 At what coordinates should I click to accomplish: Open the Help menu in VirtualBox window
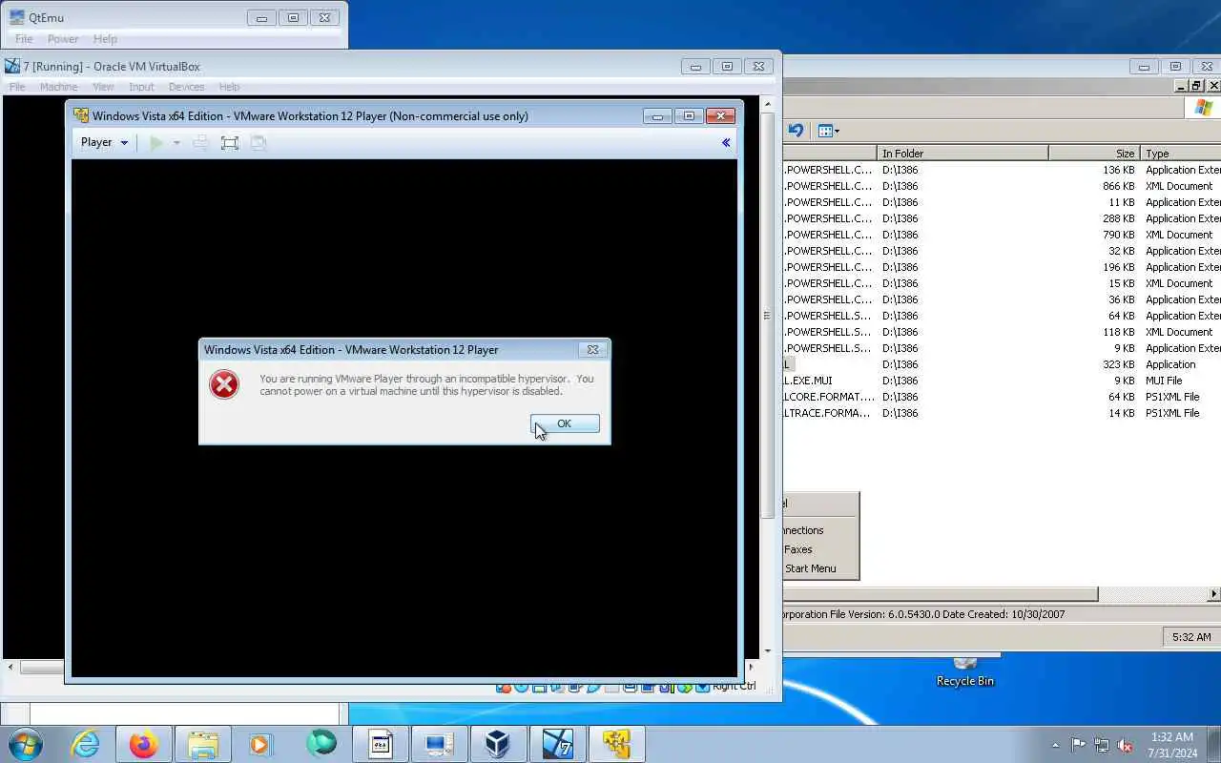coord(229,87)
